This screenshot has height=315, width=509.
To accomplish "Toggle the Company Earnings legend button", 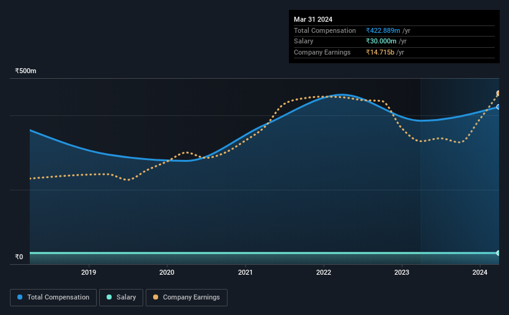I will tap(187, 298).
